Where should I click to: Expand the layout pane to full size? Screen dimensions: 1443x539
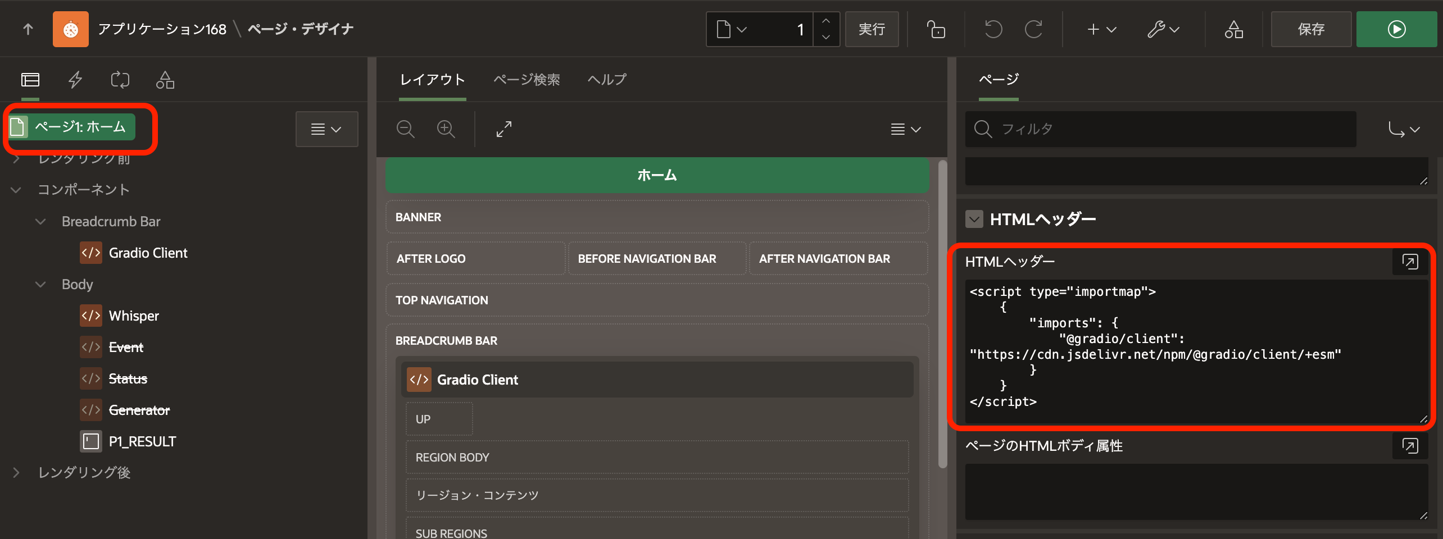pyautogui.click(x=504, y=129)
